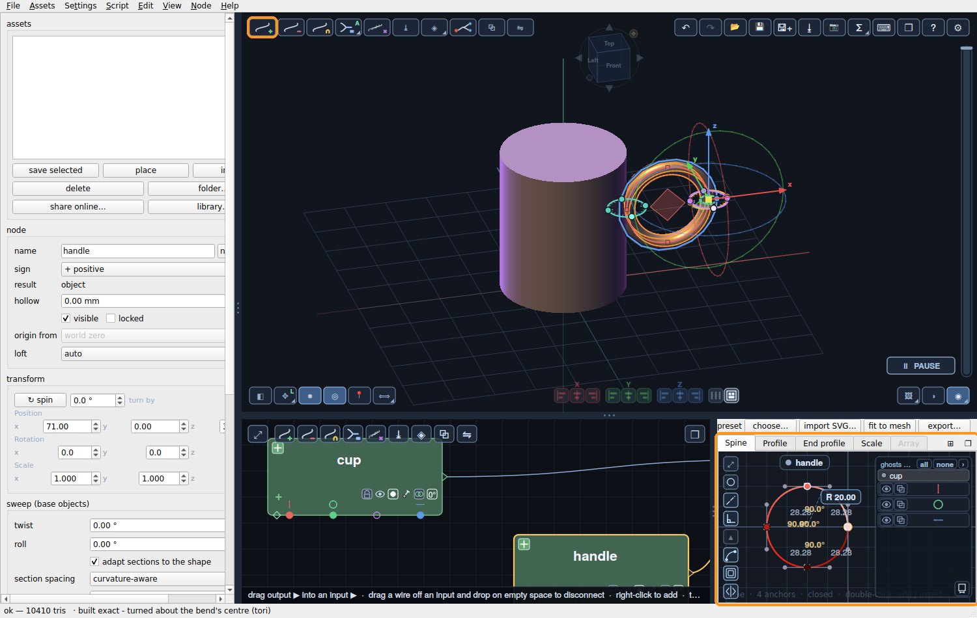The height and width of the screenshot is (618, 977).
Task: Click the Front face of the view cube
Action: click(613, 66)
